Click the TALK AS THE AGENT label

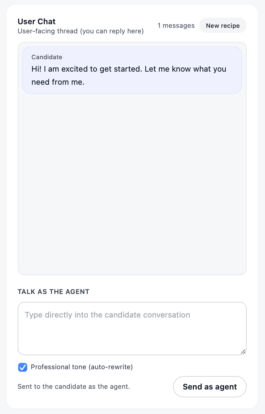pos(53,292)
